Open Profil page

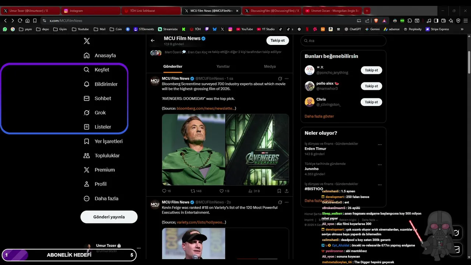point(95,184)
